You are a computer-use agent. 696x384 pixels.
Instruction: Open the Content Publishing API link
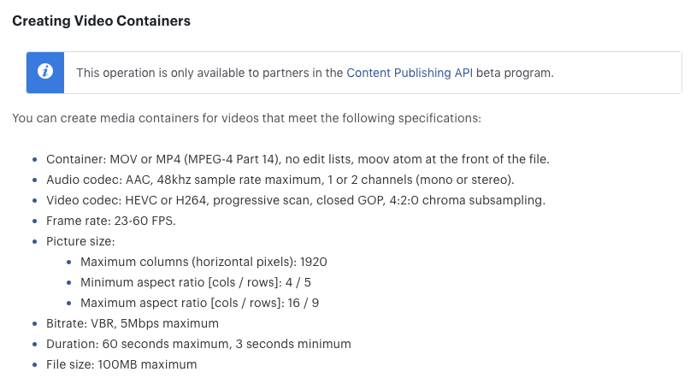pyautogui.click(x=410, y=73)
